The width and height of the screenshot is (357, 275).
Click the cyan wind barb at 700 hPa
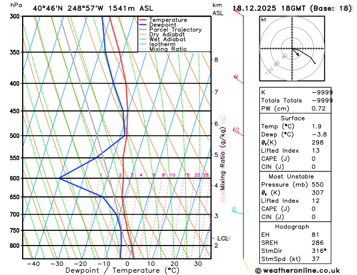click(238, 211)
